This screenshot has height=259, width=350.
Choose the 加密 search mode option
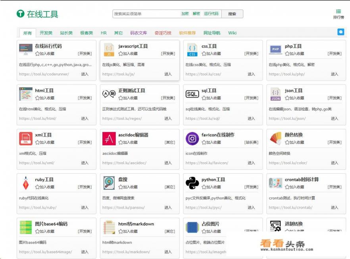[x=185, y=14]
